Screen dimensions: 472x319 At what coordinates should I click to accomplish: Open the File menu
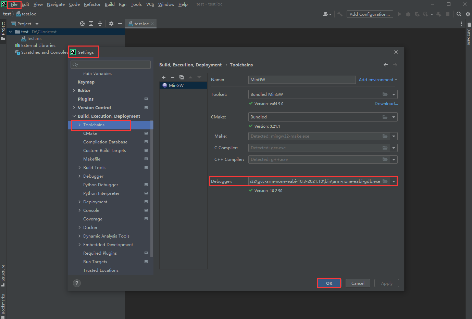point(14,4)
